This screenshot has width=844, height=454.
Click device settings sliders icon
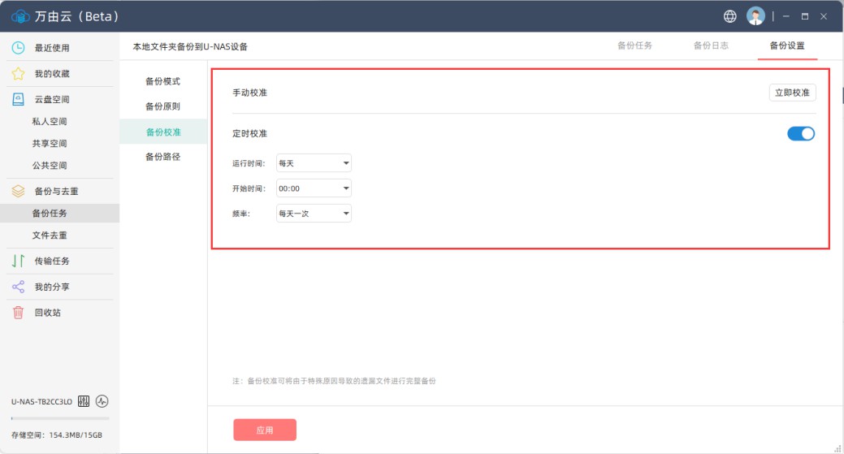click(x=84, y=401)
